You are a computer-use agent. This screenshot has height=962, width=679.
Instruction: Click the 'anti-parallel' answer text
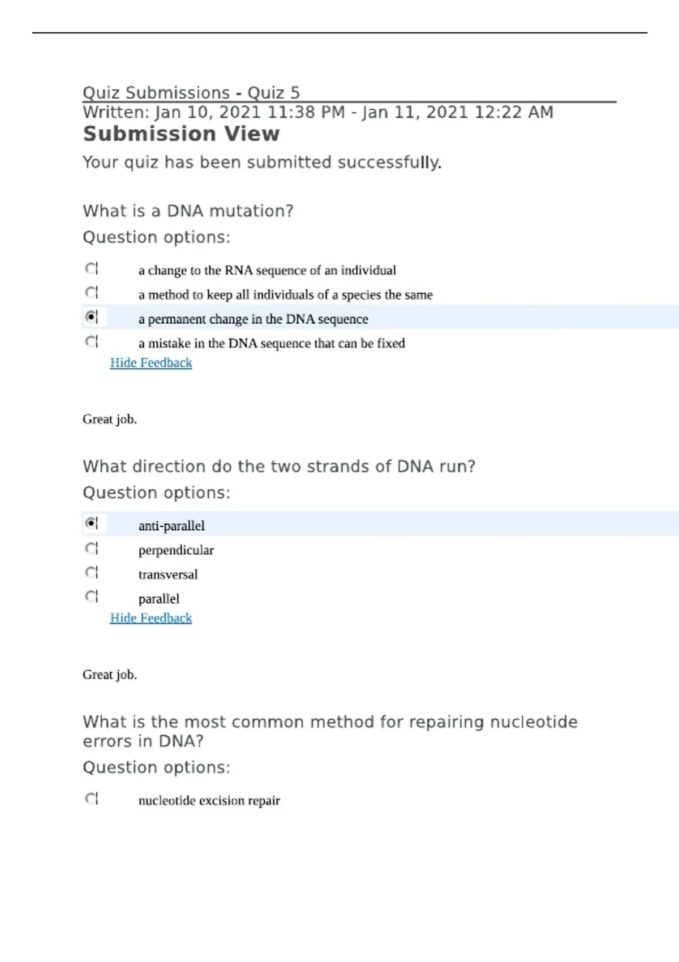pos(171,526)
